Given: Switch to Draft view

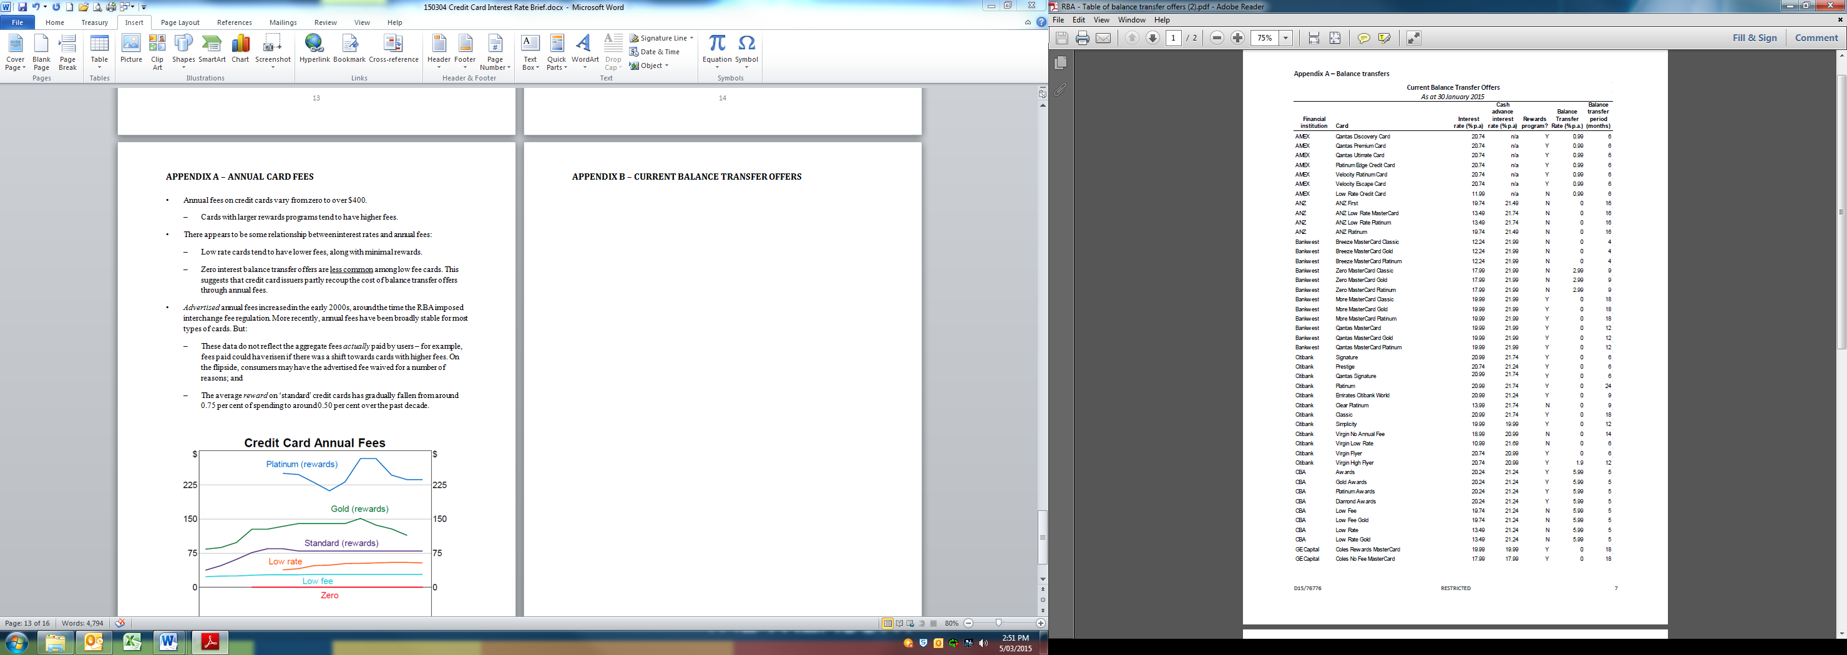Looking at the screenshot, I should pyautogui.click(x=933, y=623).
